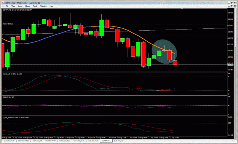The height and width of the screenshot is (144, 238).
Task: Switch to the EURJPY,M30 chart tab
Action: click(93, 141)
